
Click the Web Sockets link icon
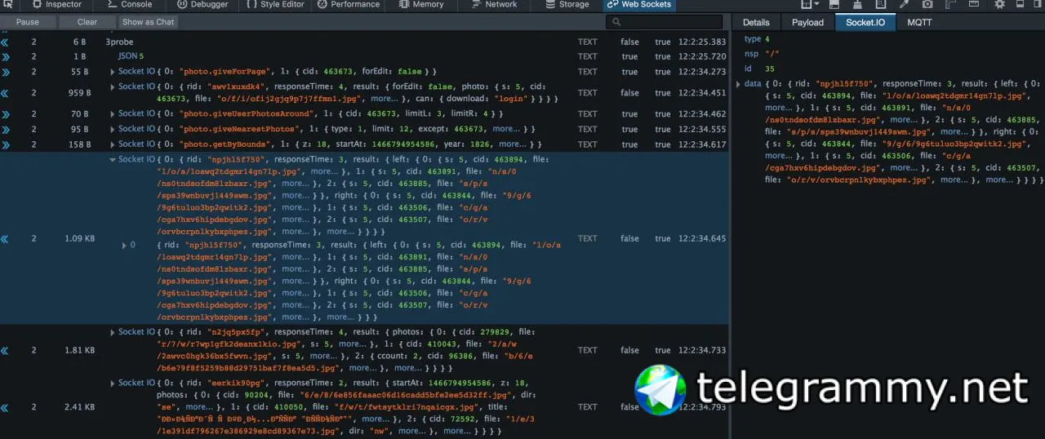(x=612, y=4)
